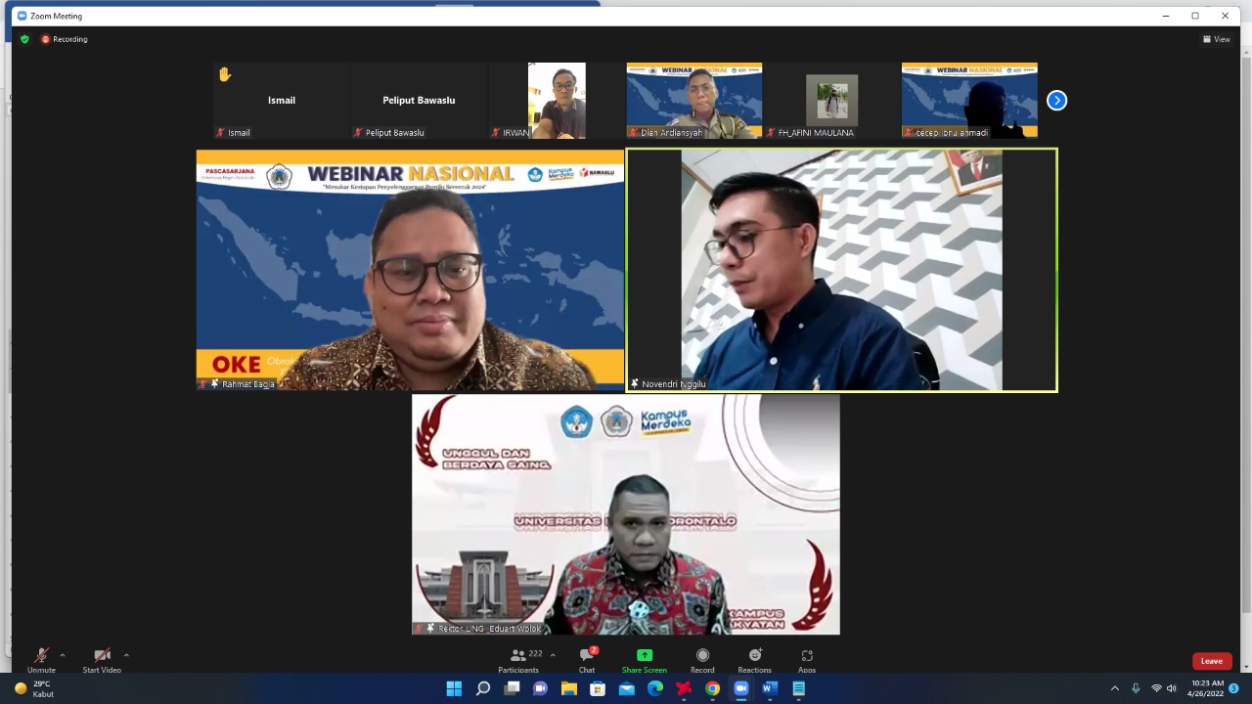
Task: Open Google Chrome from the taskbar
Action: click(712, 688)
